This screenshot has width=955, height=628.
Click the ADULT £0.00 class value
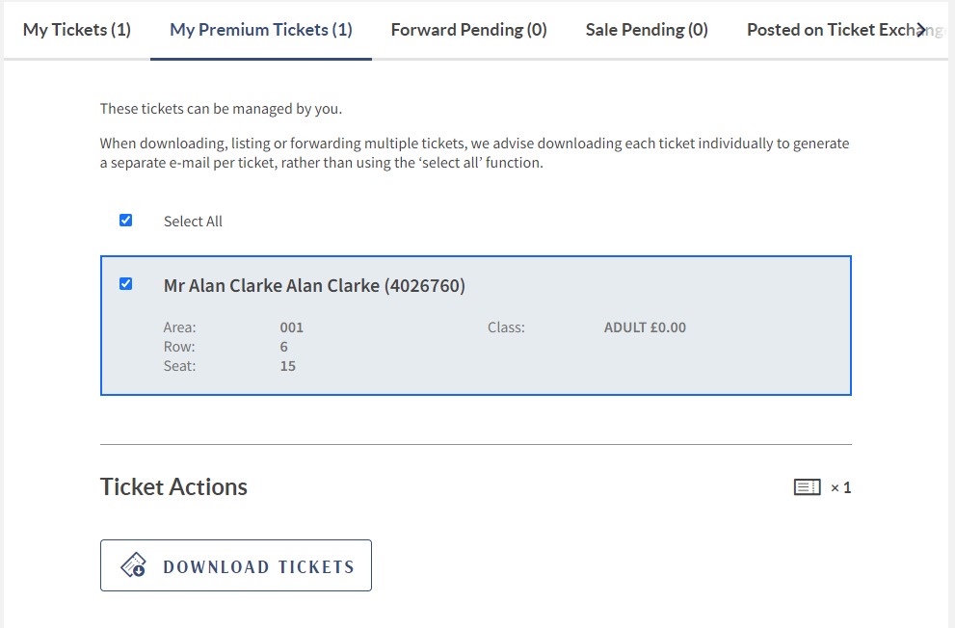click(645, 327)
